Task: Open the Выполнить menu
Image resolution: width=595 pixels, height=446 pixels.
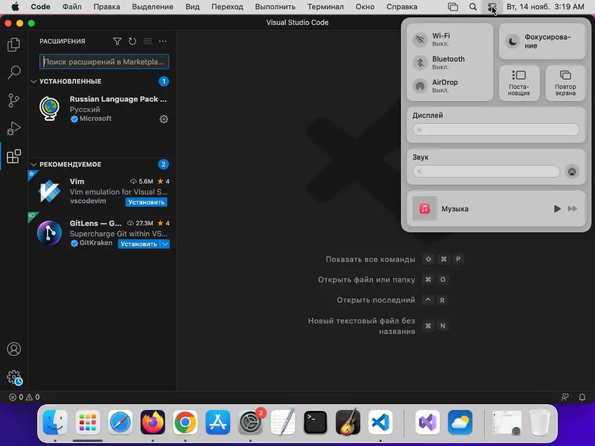Action: click(275, 7)
